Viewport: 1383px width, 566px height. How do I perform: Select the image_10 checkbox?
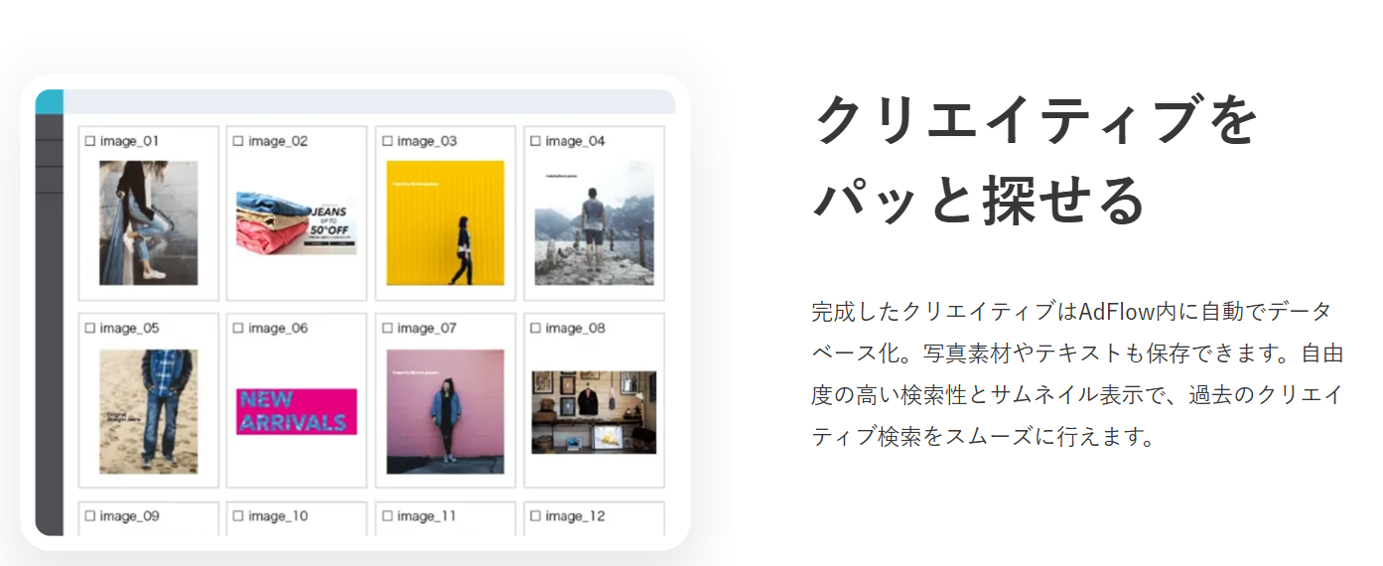click(x=238, y=516)
